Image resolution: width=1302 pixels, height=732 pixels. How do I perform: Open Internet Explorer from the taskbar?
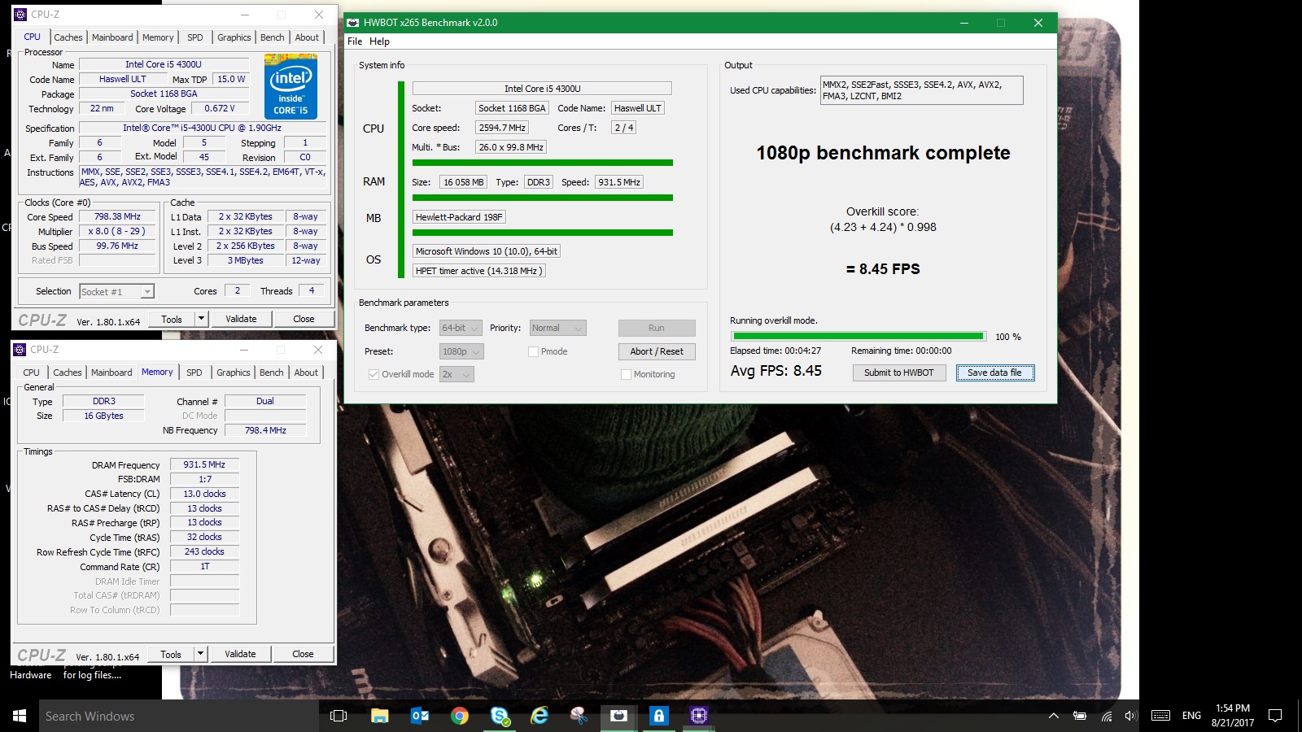[540, 716]
